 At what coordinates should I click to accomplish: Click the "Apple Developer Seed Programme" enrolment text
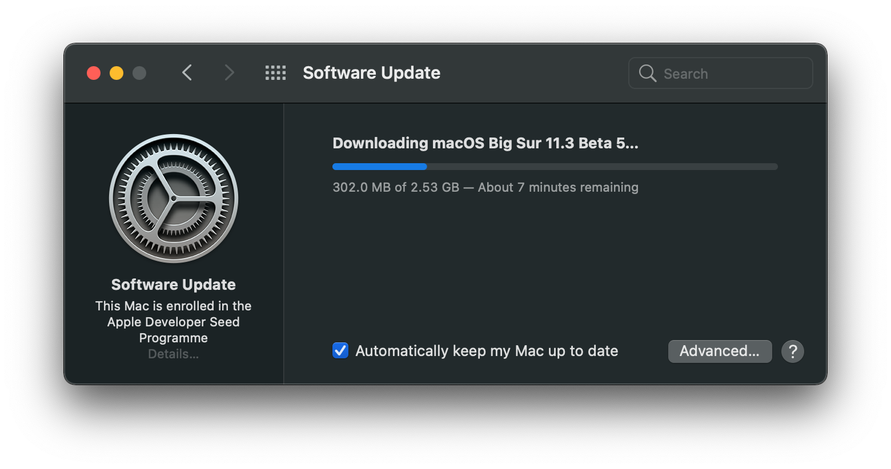pyautogui.click(x=174, y=322)
